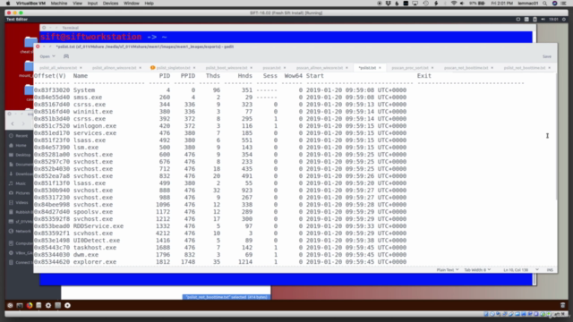Click the file manager back arrow
573x322 pixels.
pyautogui.click(x=13, y=123)
